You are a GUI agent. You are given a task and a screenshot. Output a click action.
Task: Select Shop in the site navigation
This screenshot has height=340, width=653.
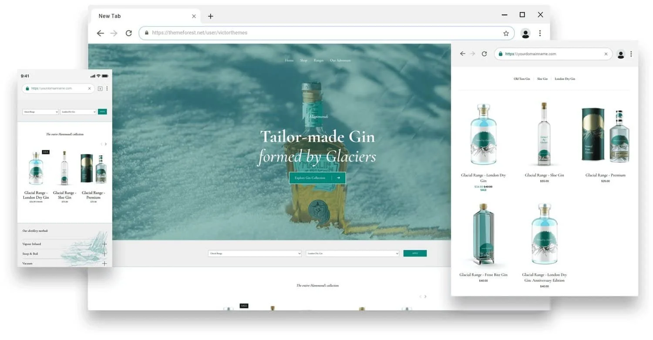tap(303, 61)
